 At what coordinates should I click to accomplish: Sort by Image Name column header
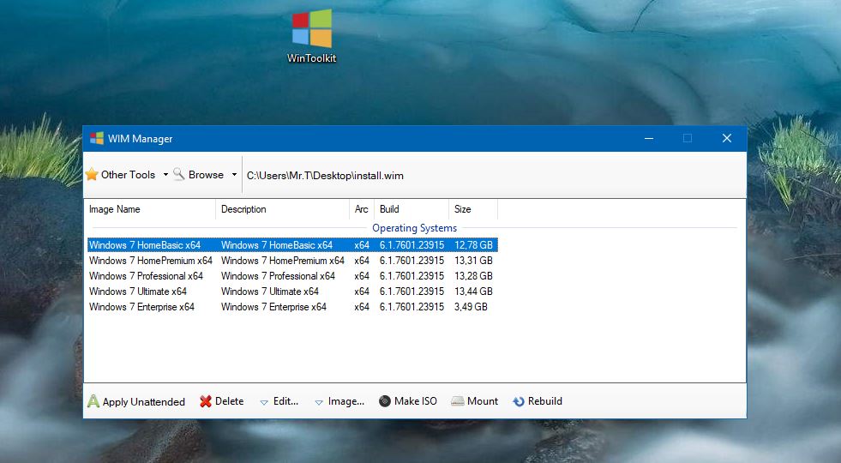(x=150, y=209)
